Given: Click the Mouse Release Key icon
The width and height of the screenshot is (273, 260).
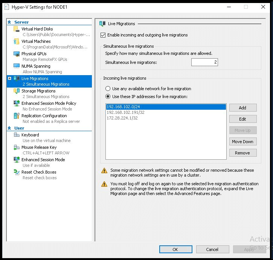Looking at the screenshot, I should coord(16,147).
